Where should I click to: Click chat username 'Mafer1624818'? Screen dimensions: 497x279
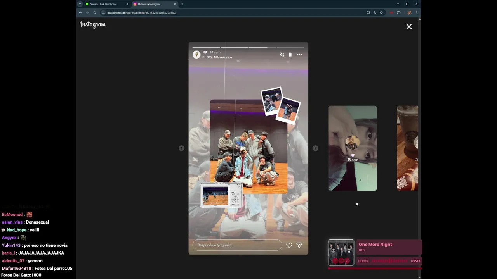(16, 269)
